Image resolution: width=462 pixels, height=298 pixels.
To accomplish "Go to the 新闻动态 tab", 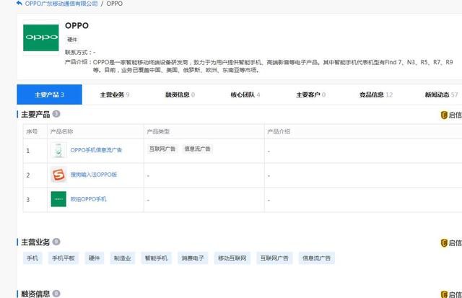I will click(440, 95).
